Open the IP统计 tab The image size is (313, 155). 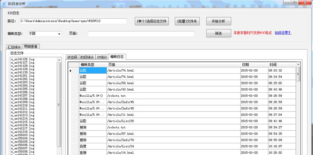(102, 57)
